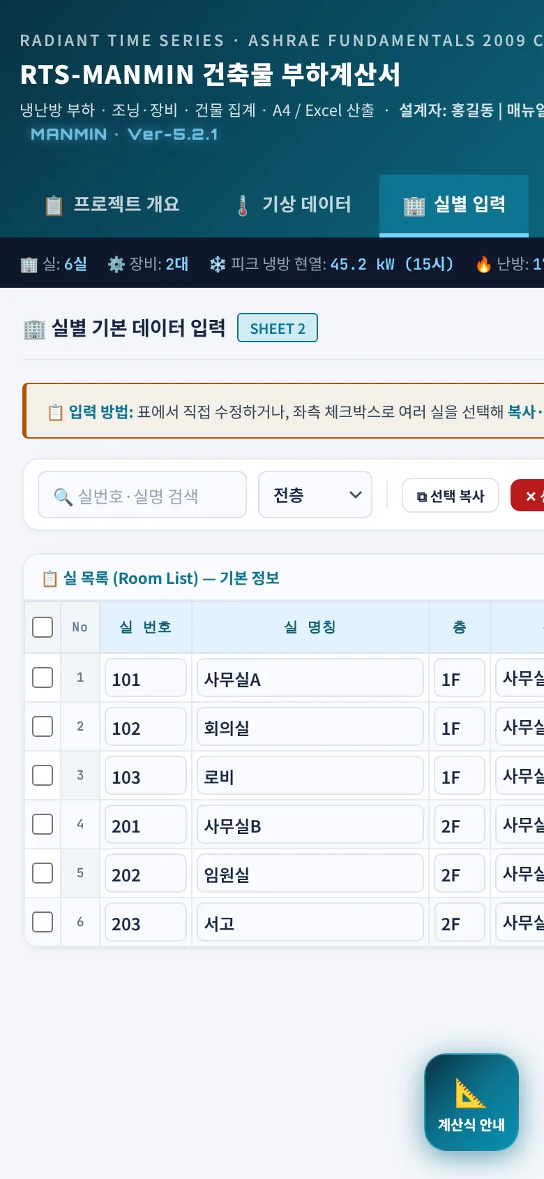Edit the room number field 203
Screen dimensions: 544x1179
coord(146,923)
